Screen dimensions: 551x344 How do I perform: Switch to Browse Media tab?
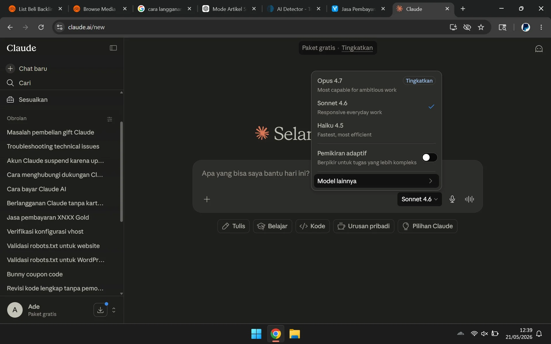(99, 9)
